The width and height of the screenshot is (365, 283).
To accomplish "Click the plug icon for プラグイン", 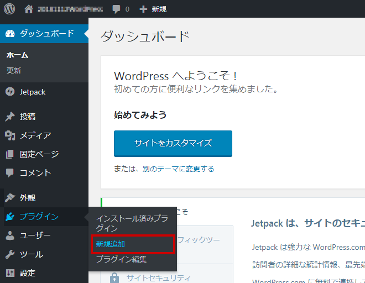I will pos(10,217).
